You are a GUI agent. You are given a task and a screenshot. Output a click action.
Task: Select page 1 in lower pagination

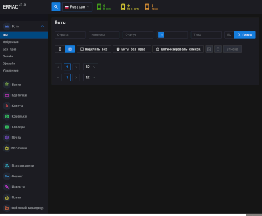tap(67, 77)
